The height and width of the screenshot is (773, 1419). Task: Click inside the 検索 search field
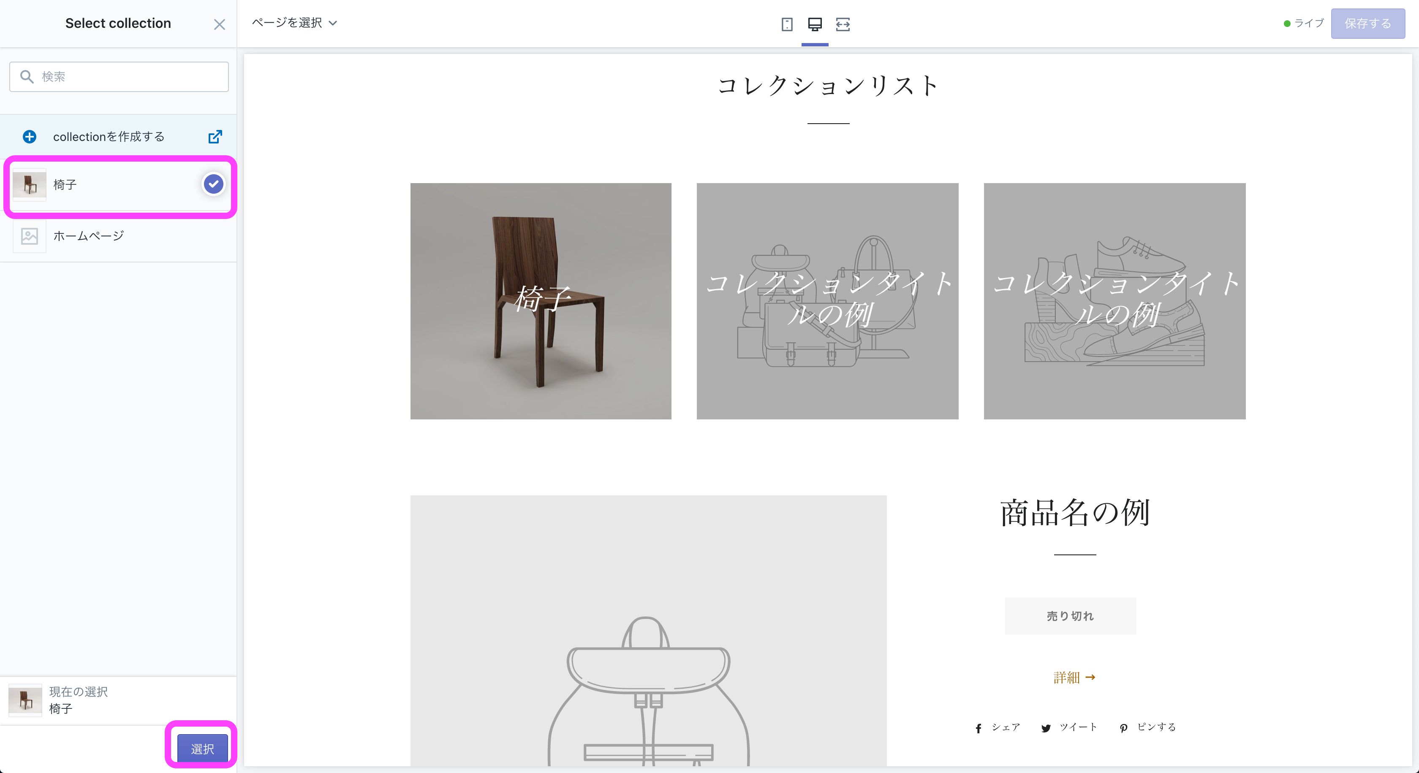118,76
